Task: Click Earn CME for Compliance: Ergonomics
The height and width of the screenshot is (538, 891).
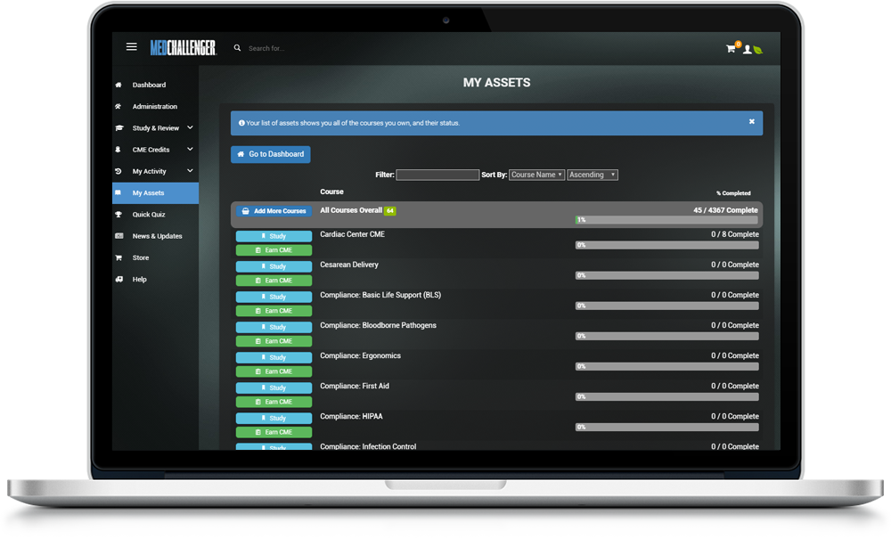Action: click(x=274, y=371)
